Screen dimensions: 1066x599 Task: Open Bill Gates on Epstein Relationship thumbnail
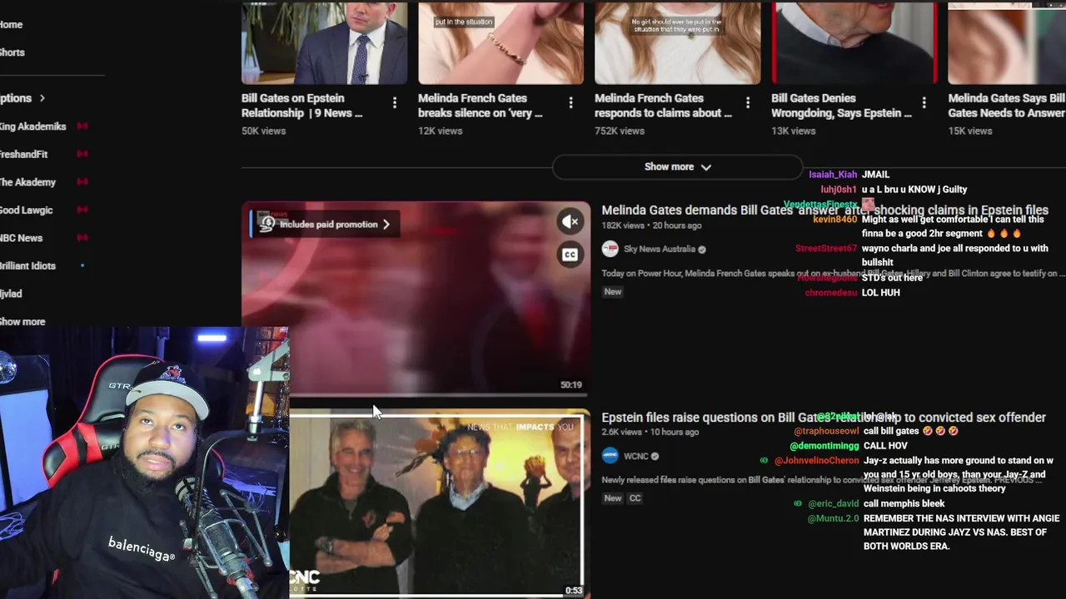[x=324, y=42]
